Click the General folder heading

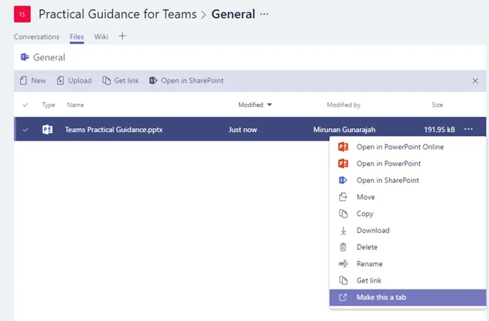click(49, 57)
